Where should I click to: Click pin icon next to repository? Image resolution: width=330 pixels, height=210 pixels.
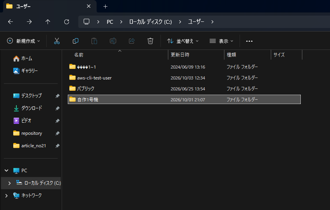(x=57, y=133)
